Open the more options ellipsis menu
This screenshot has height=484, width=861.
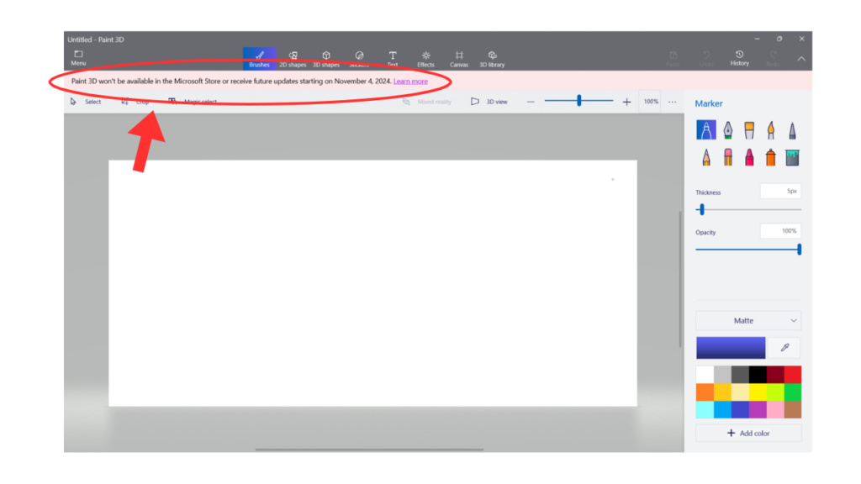pyautogui.click(x=672, y=102)
